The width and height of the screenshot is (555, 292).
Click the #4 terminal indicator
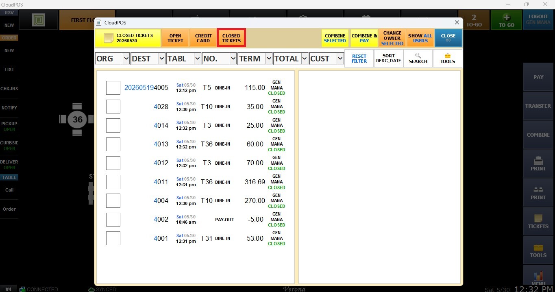click(x=8, y=289)
